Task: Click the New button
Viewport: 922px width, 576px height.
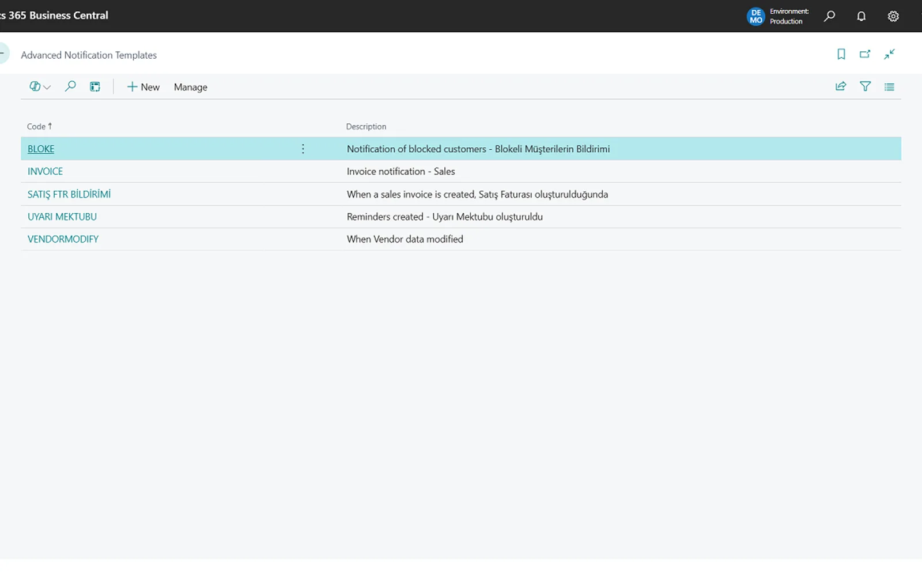Action: pos(143,87)
